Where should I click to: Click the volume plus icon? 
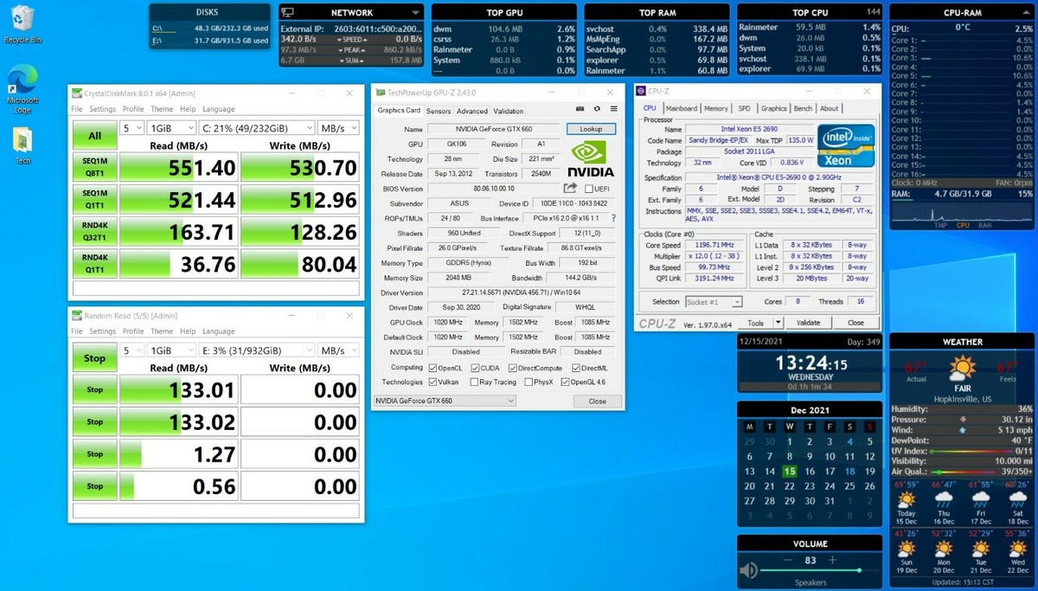pyautogui.click(x=831, y=560)
